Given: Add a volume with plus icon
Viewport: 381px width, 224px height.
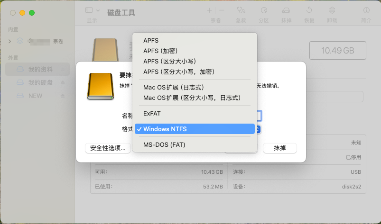Looking at the screenshot, I should click(x=209, y=10).
